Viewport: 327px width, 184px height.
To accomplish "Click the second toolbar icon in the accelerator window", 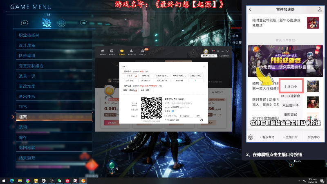I will [x=112, y=52].
